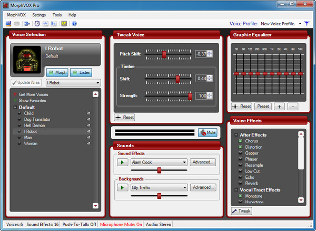Click the alarm clock toolbar icon
This screenshot has height=231, width=316.
[x=37, y=24]
